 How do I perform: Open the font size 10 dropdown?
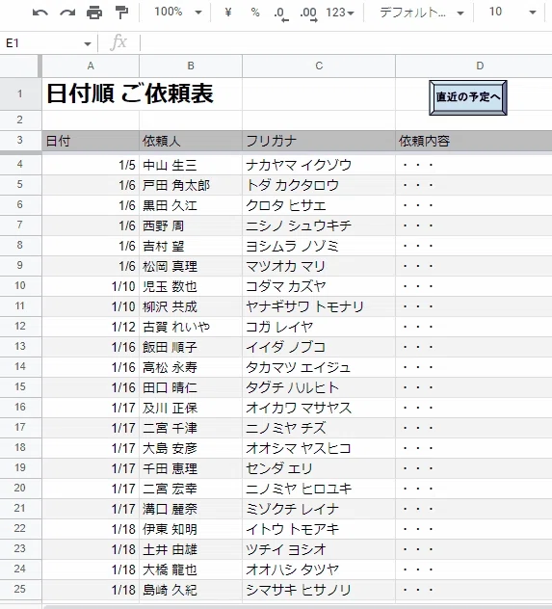click(x=513, y=12)
